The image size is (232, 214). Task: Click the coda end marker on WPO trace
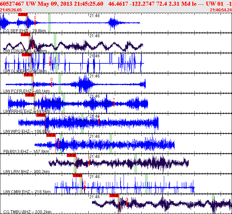(98, 122)
